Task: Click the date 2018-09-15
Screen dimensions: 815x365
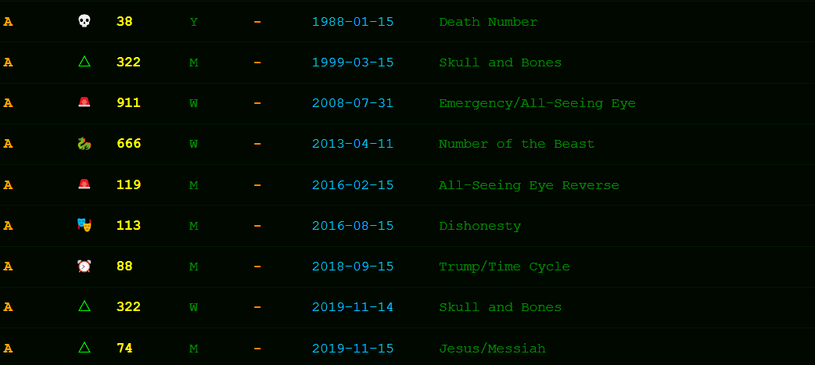Action: tap(353, 267)
